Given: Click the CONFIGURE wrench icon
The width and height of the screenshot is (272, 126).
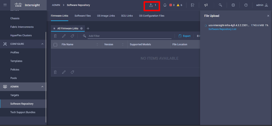Looking at the screenshot, I should (x=5, y=44).
